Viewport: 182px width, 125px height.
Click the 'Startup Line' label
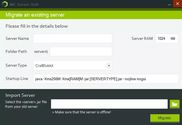tap(17, 79)
